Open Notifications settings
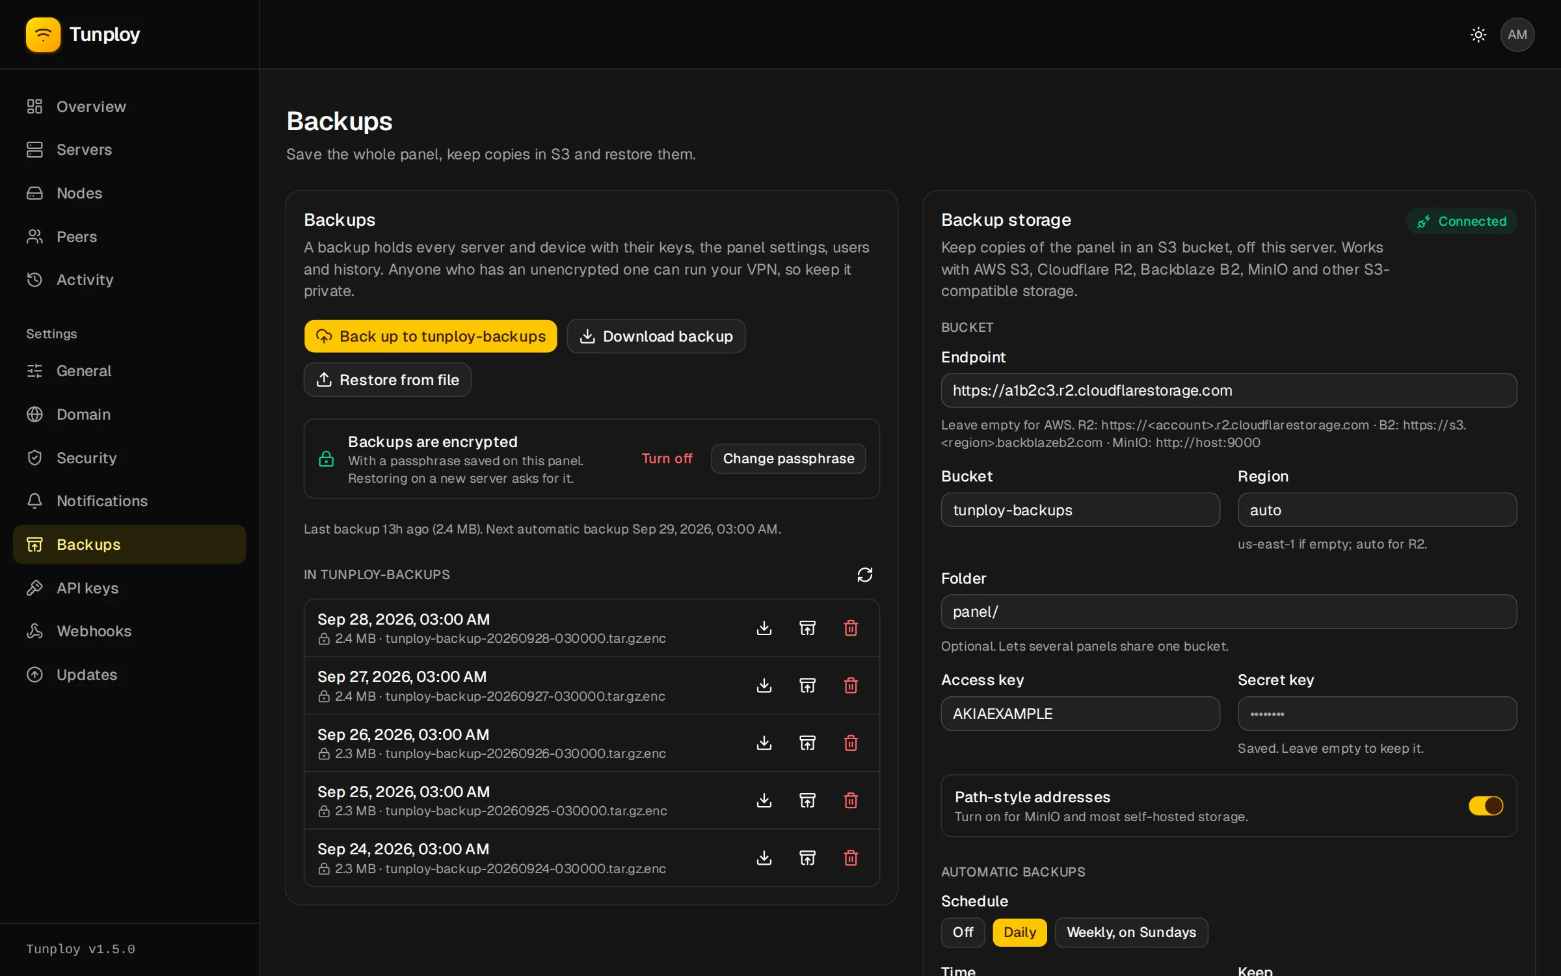This screenshot has width=1561, height=976. click(129, 501)
